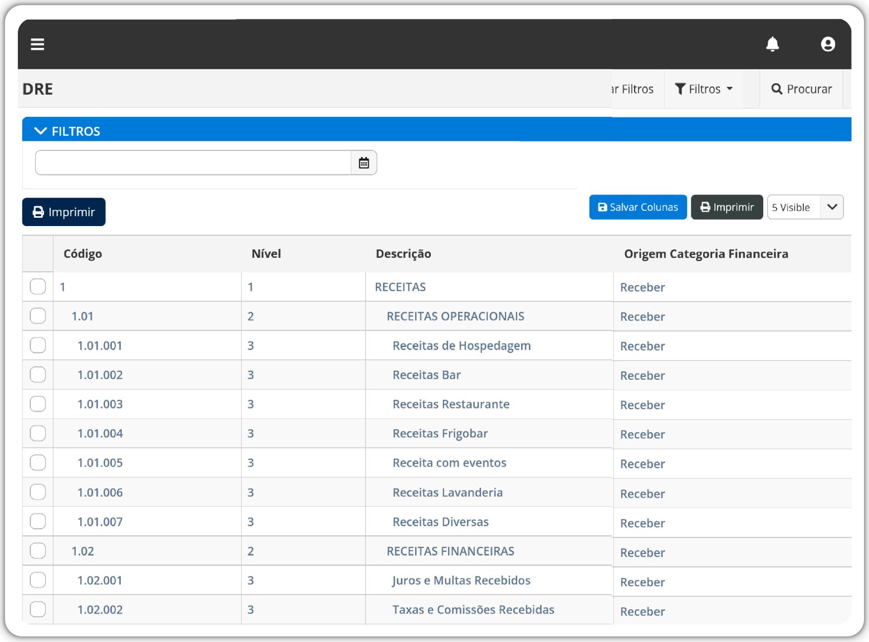This screenshot has width=869, height=642.
Task: Check the row for code 1 RECEITAS
Action: tap(38, 287)
